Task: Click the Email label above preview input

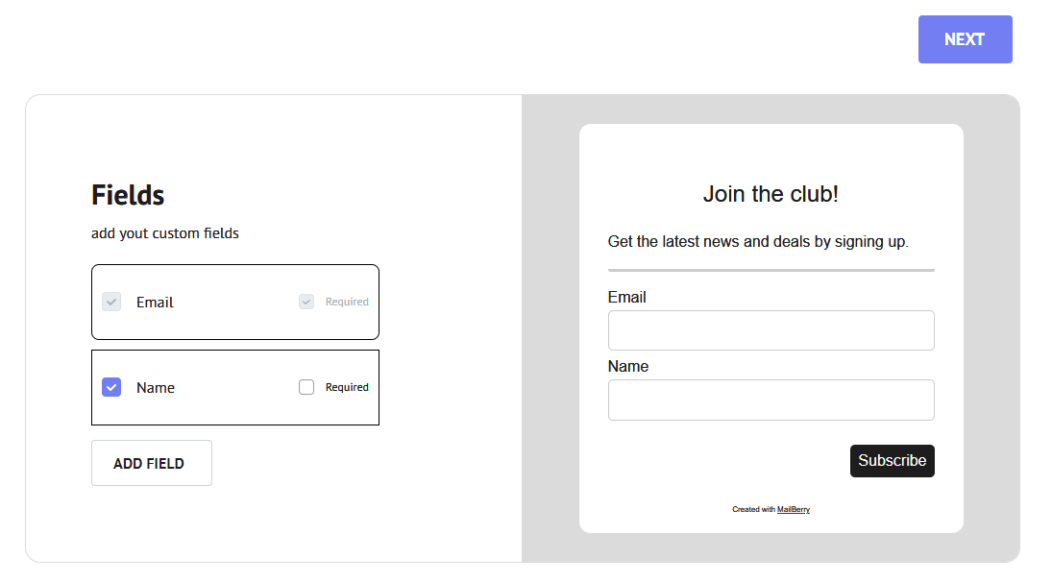Action: pos(626,298)
